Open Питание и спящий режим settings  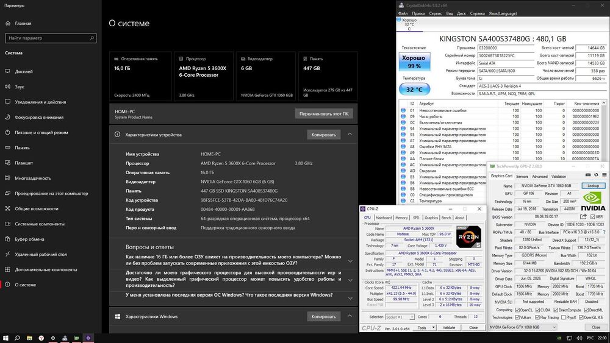[x=37, y=132]
